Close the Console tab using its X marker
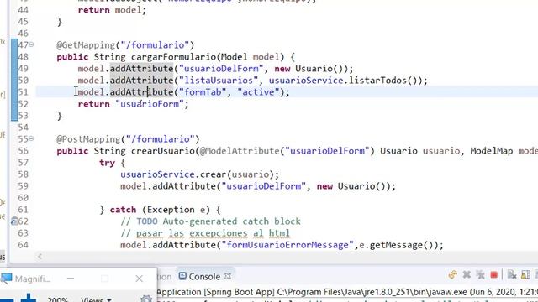 tap(228, 276)
